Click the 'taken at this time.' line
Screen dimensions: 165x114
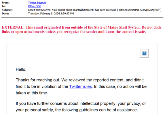(x=32, y=93)
